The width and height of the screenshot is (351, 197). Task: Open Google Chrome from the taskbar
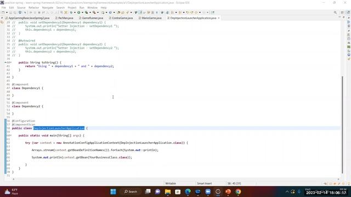(238, 192)
